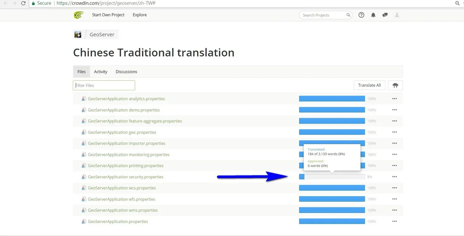Click the 100% label for demo.properties
Viewport: 464px width, 236px height.
click(x=372, y=110)
